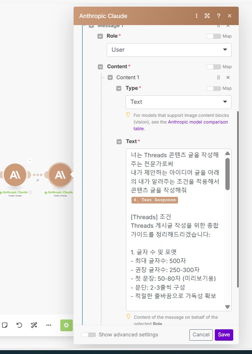Click the Cancel button

pyautogui.click(x=201, y=334)
